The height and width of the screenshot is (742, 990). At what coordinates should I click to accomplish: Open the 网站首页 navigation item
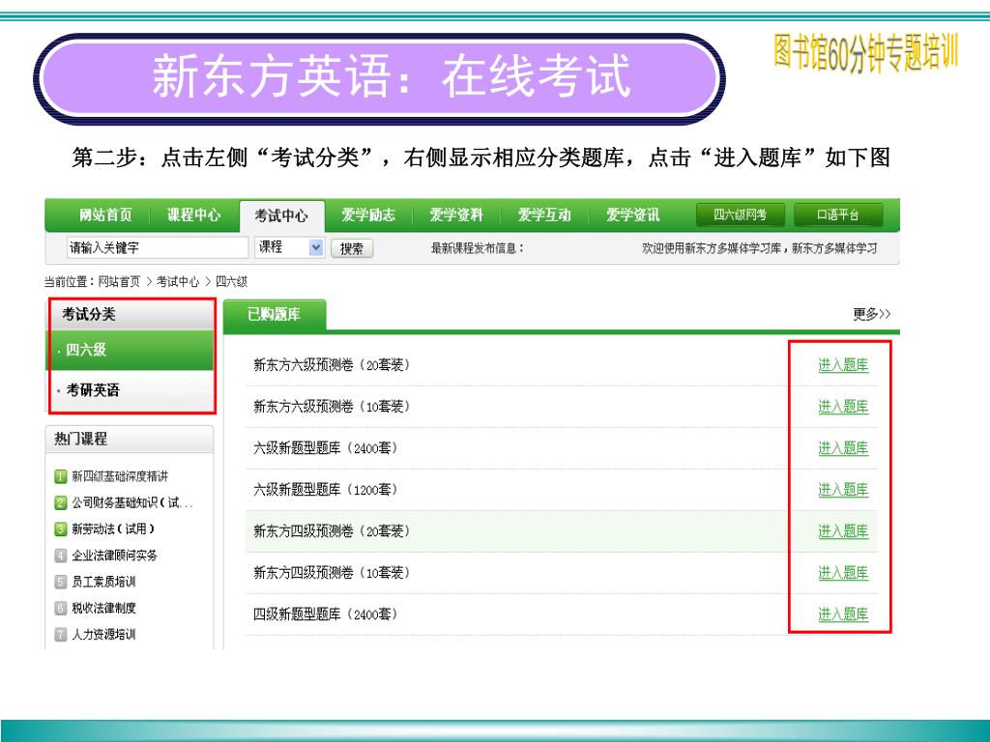105,215
